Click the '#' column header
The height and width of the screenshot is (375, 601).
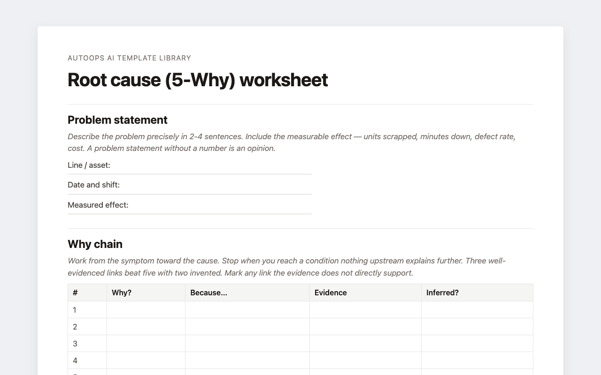point(87,292)
